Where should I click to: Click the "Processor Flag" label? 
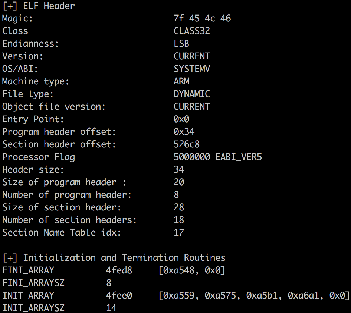click(39, 157)
